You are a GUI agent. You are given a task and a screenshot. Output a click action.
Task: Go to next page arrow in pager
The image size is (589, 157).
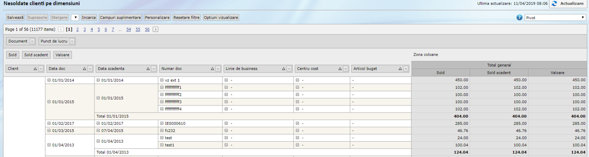point(155,29)
